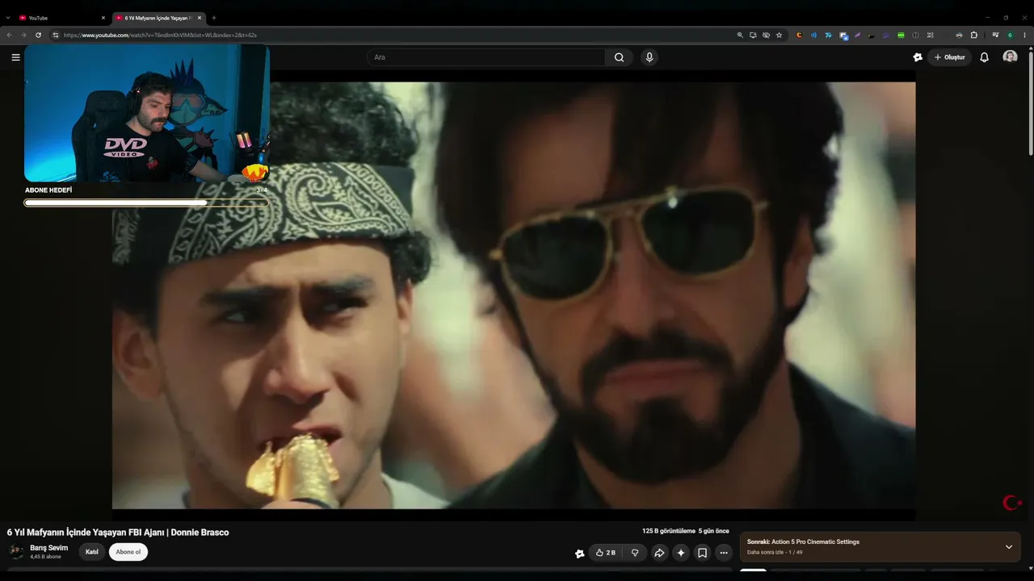Image resolution: width=1034 pixels, height=581 pixels.
Task: Switch to the YouTube tab
Action: (61, 18)
